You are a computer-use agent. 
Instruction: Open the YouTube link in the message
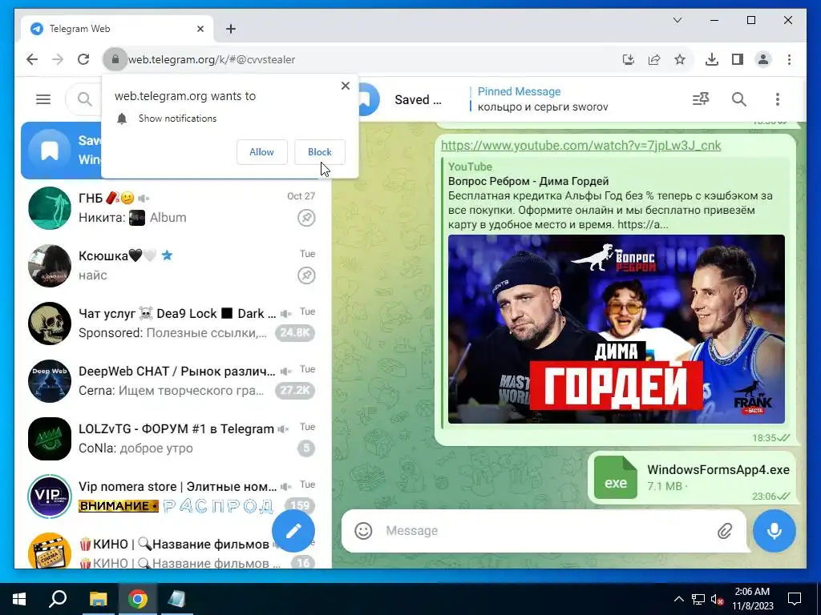tap(580, 146)
